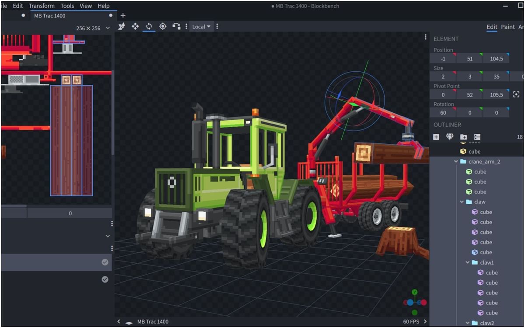
Task: Open a new tab with plus button
Action: click(123, 15)
